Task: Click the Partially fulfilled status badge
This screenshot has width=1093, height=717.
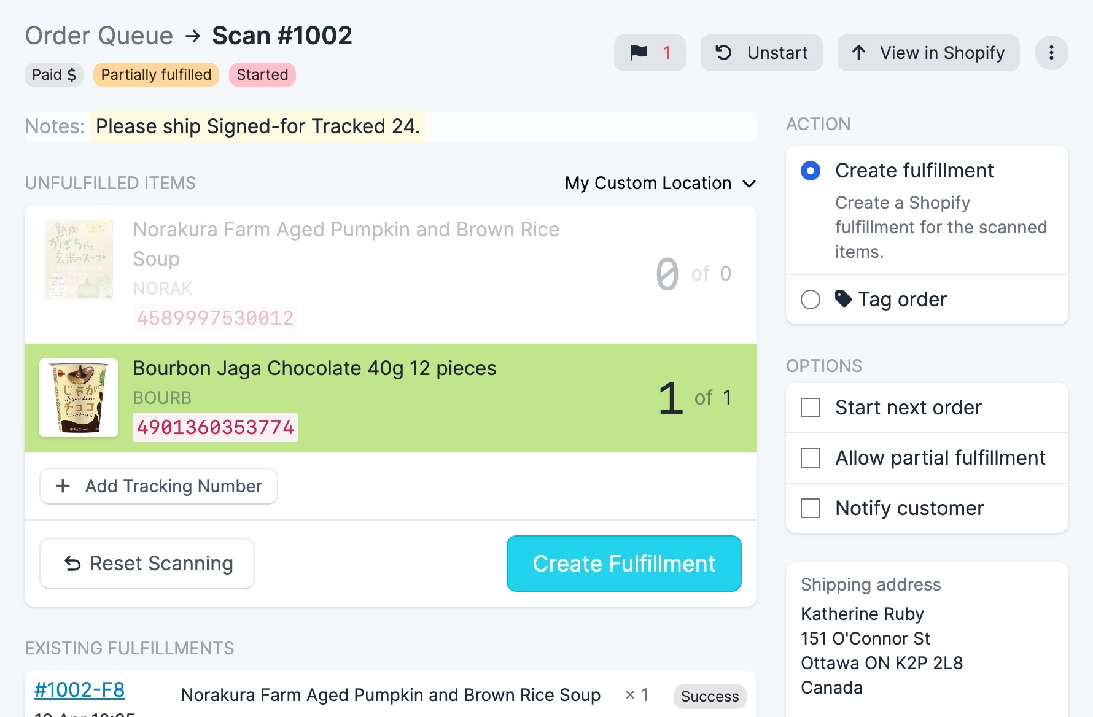Action: coord(156,75)
